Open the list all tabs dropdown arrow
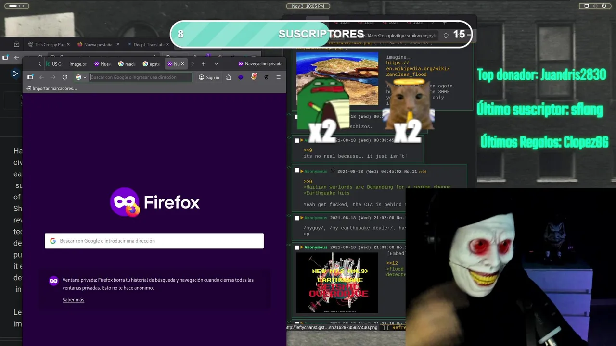Screen dimensions: 616x346 pos(217,64)
